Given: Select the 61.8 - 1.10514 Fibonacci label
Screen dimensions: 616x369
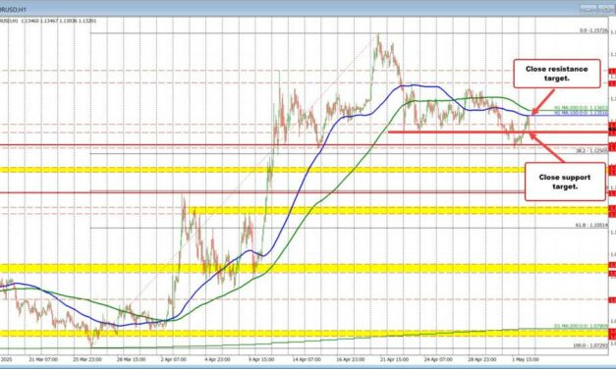Looking at the screenshot, I should click(592, 225).
